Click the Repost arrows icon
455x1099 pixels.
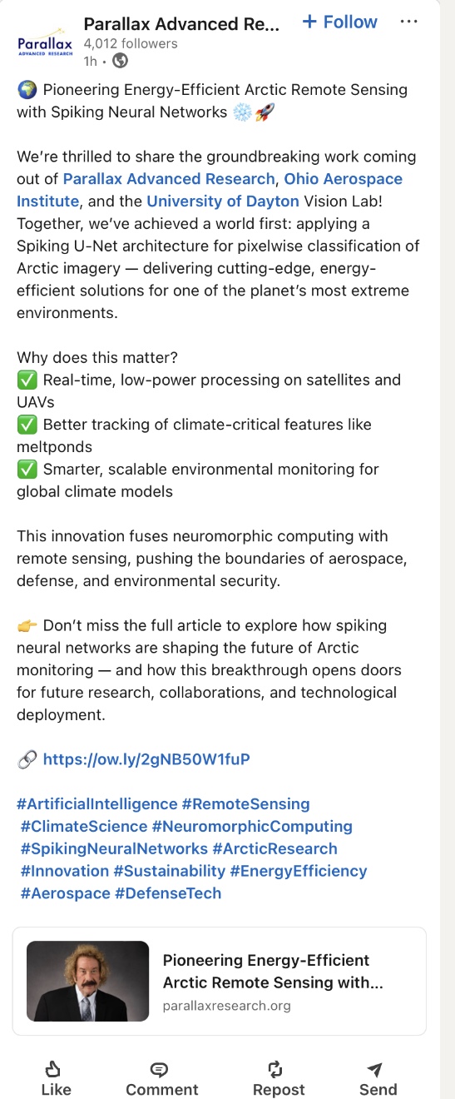(277, 1070)
